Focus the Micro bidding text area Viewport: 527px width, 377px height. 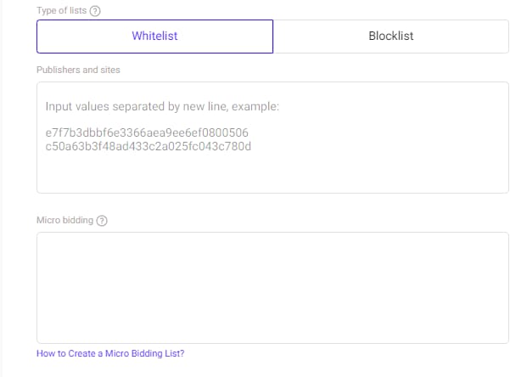click(272, 287)
